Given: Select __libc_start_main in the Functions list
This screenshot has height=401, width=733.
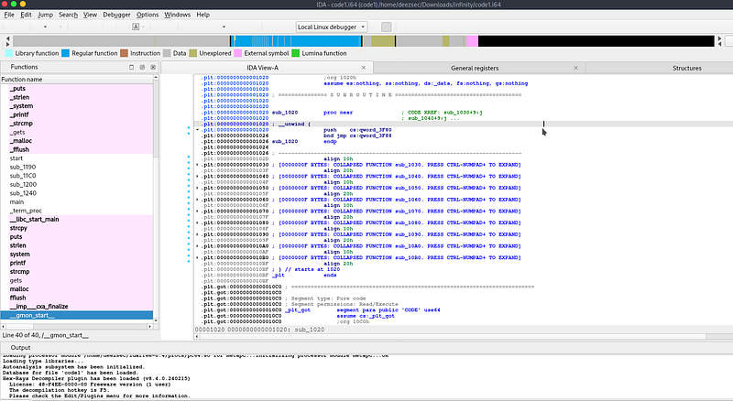Looking at the screenshot, I should pyautogui.click(x=77, y=219).
